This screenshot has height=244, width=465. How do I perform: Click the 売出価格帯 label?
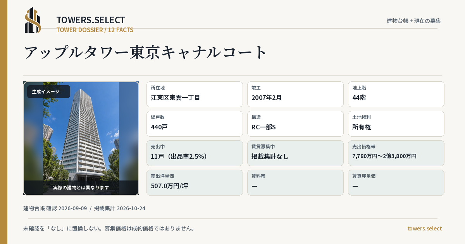pos(364,147)
